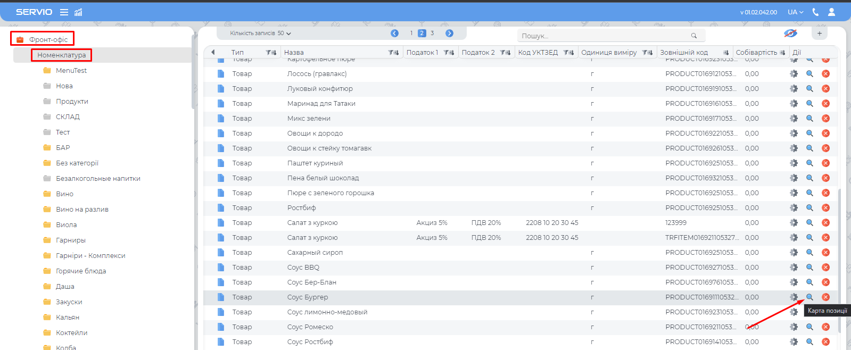Open the hamburger menu next to SERVIO

click(64, 12)
